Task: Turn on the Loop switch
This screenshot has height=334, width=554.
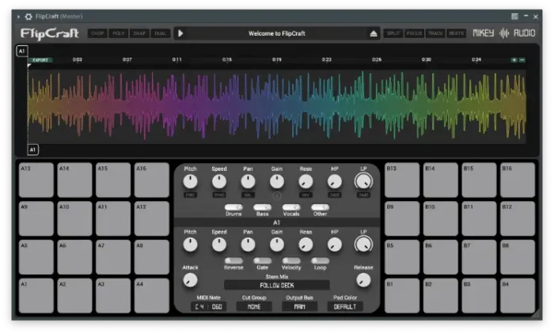Action: (x=320, y=260)
